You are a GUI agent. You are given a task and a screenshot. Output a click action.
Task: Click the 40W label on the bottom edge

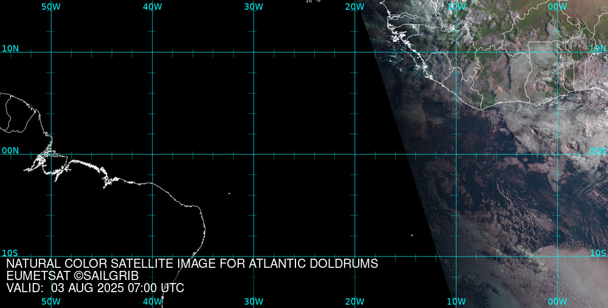point(153,301)
